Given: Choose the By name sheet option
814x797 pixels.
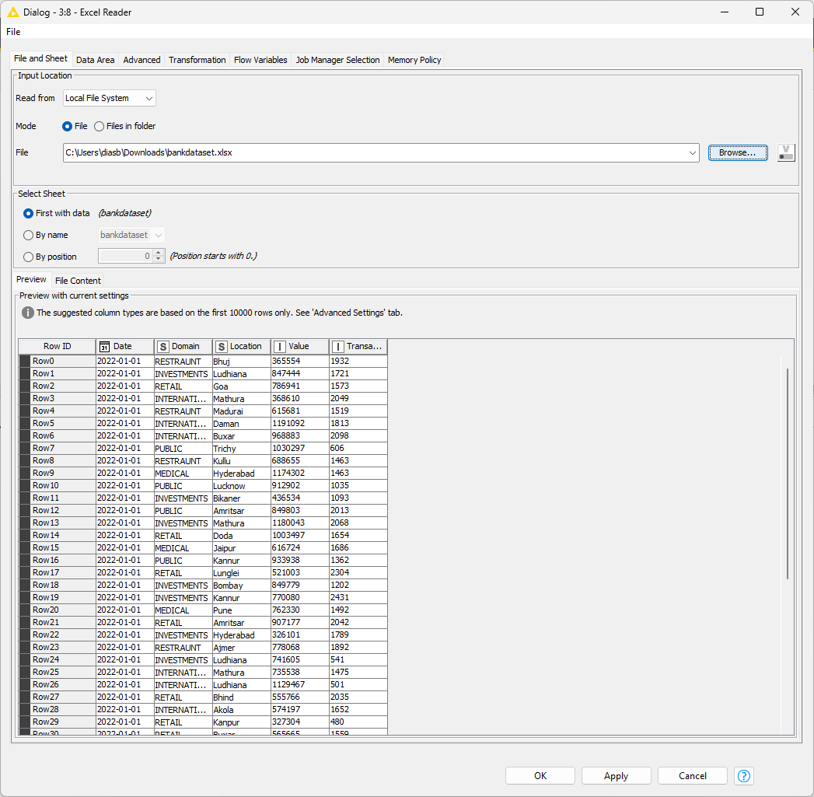Looking at the screenshot, I should click(28, 234).
